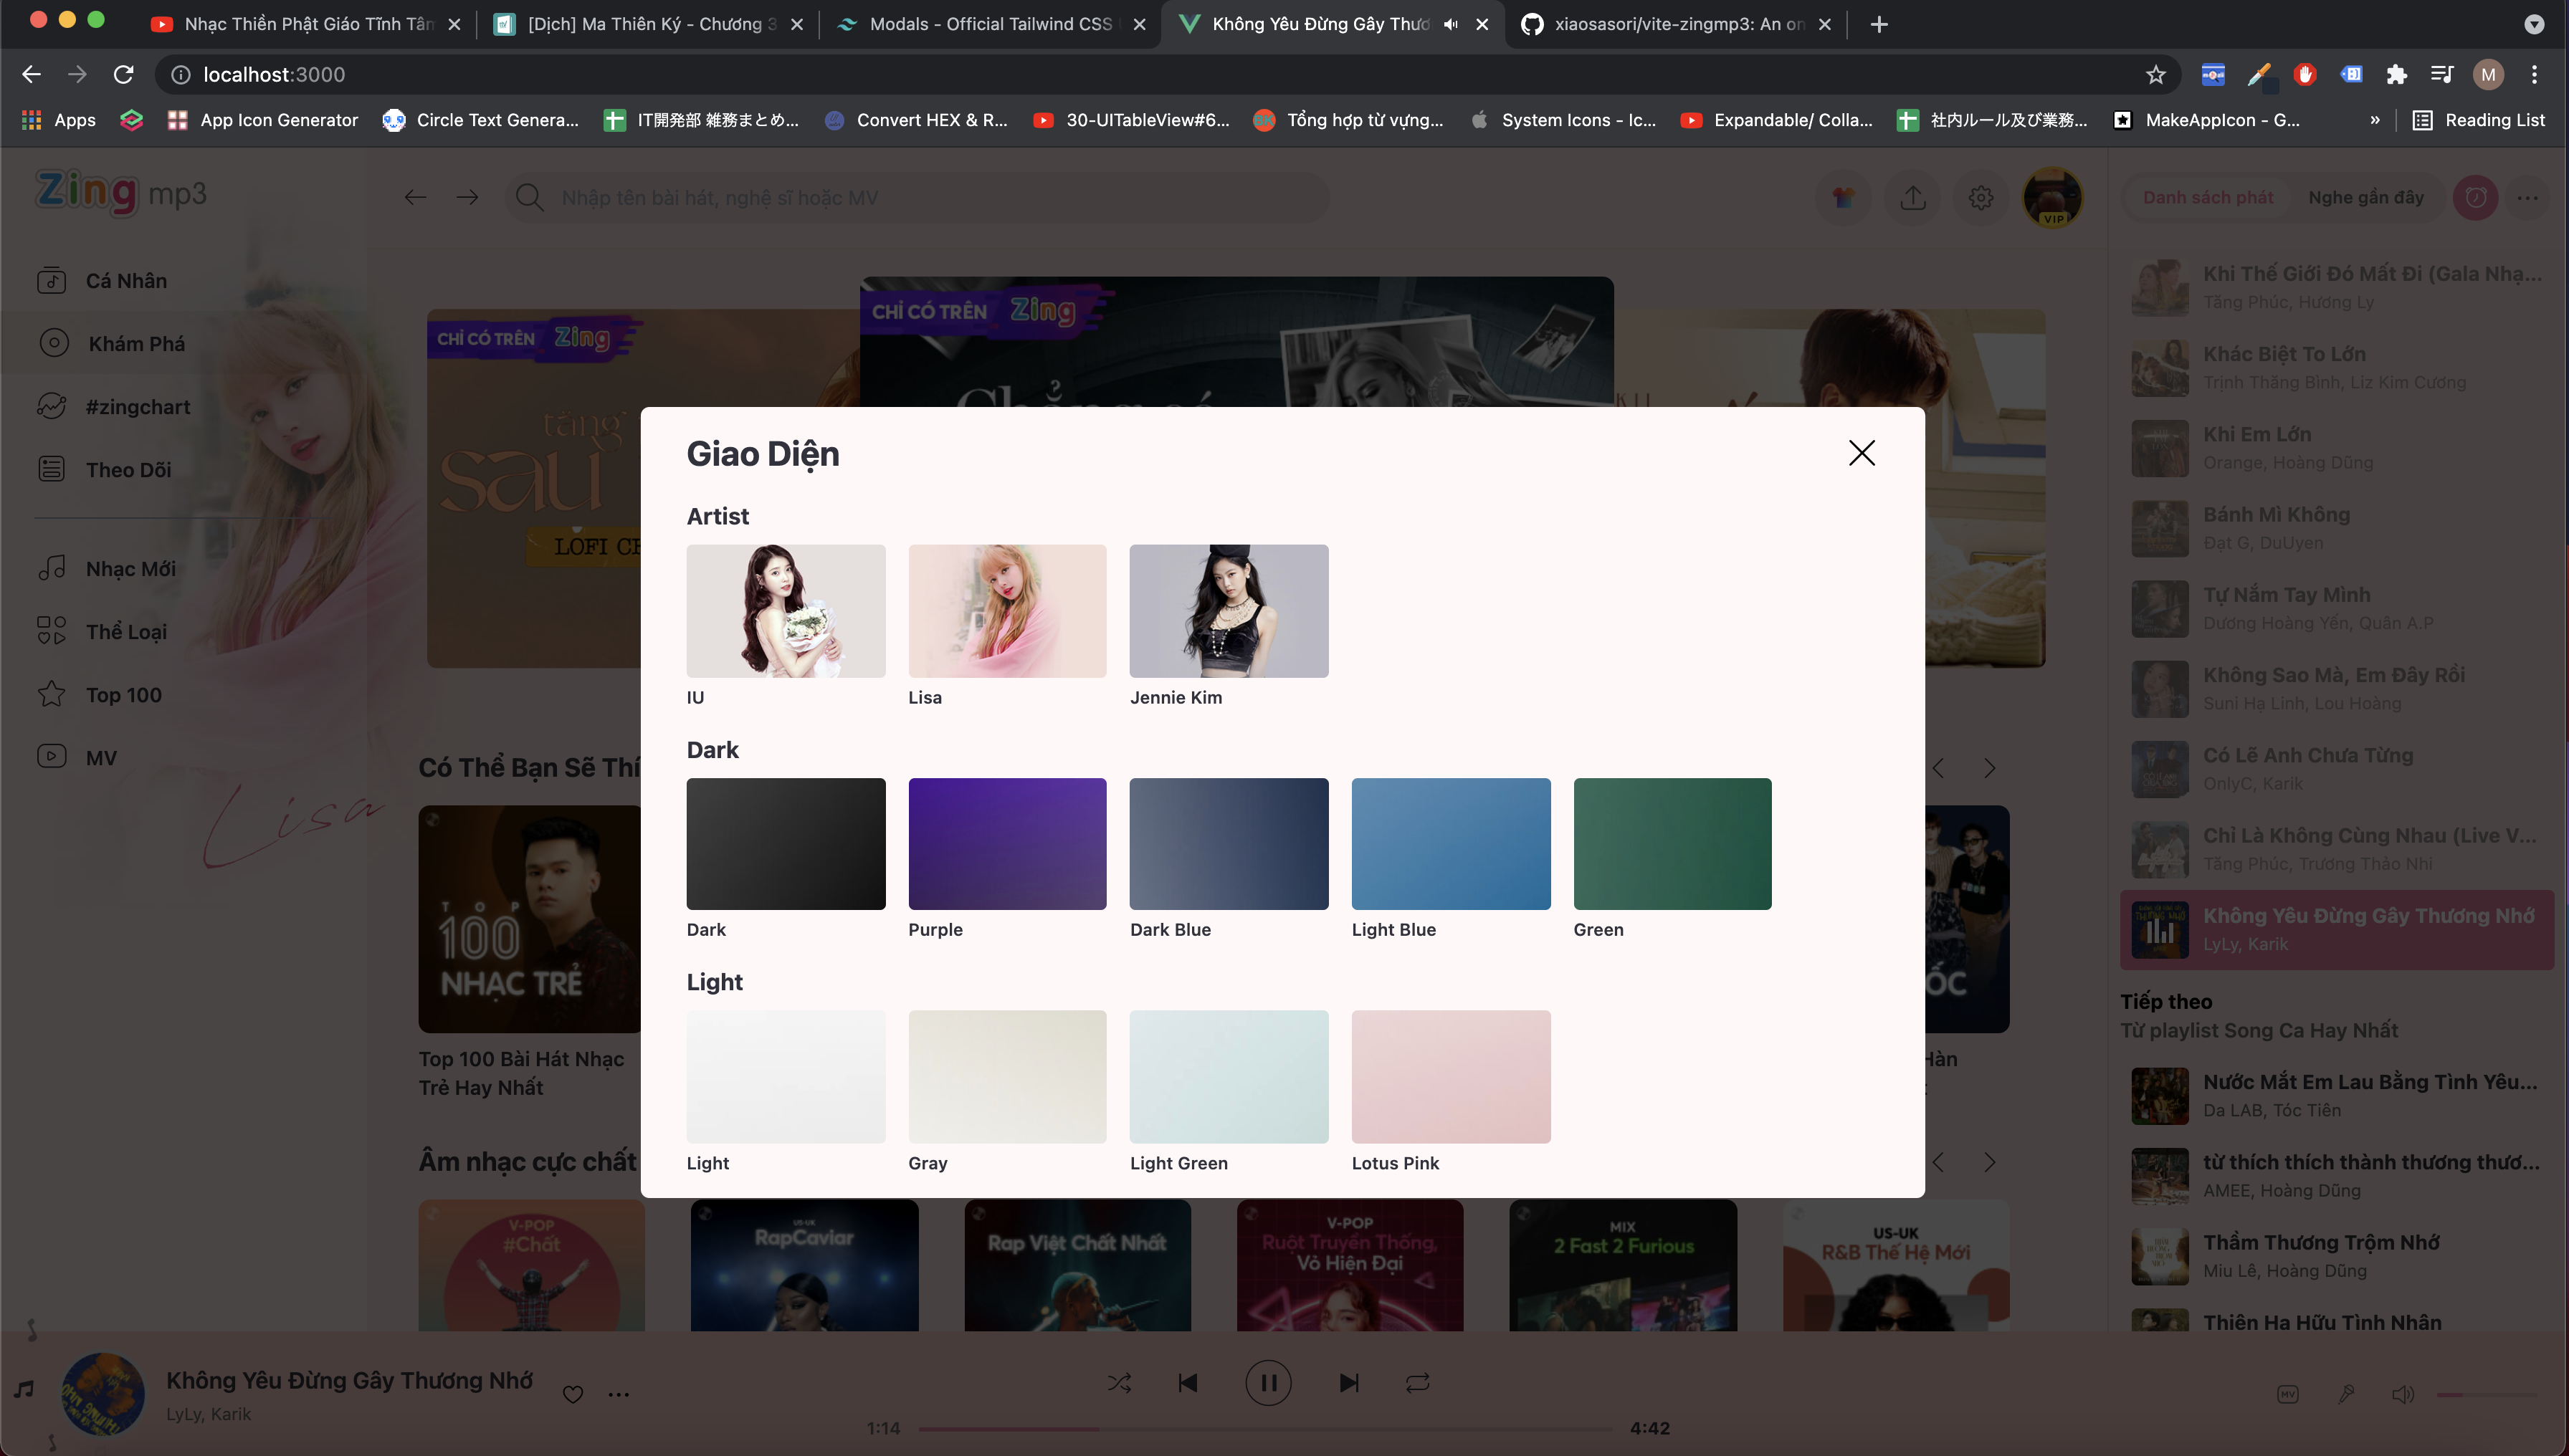Open the Reading List
Viewport: 2569px width, 1456px height.
pyautogui.click(x=2477, y=120)
